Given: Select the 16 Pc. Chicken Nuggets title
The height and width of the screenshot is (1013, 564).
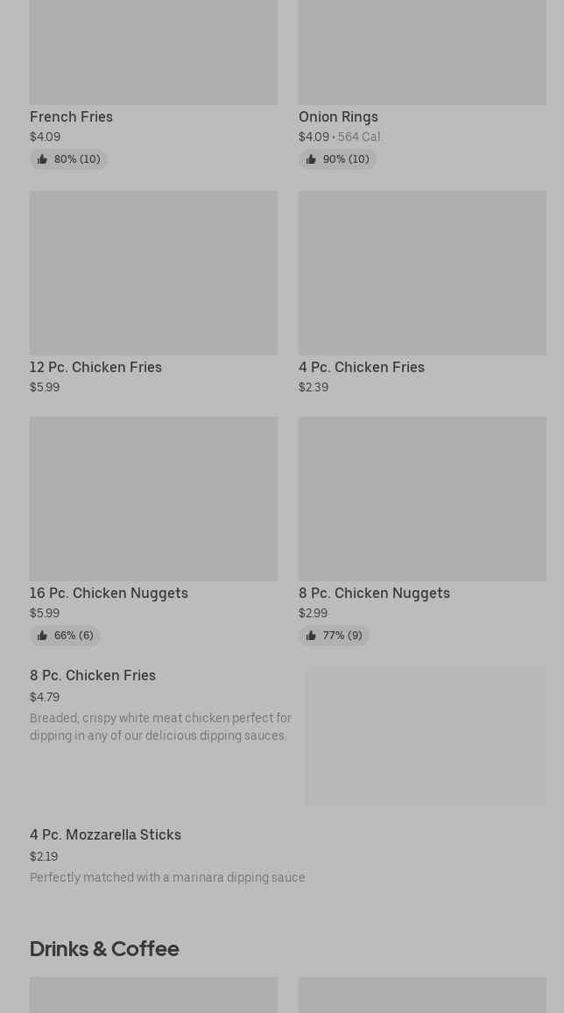Looking at the screenshot, I should click(x=109, y=593).
